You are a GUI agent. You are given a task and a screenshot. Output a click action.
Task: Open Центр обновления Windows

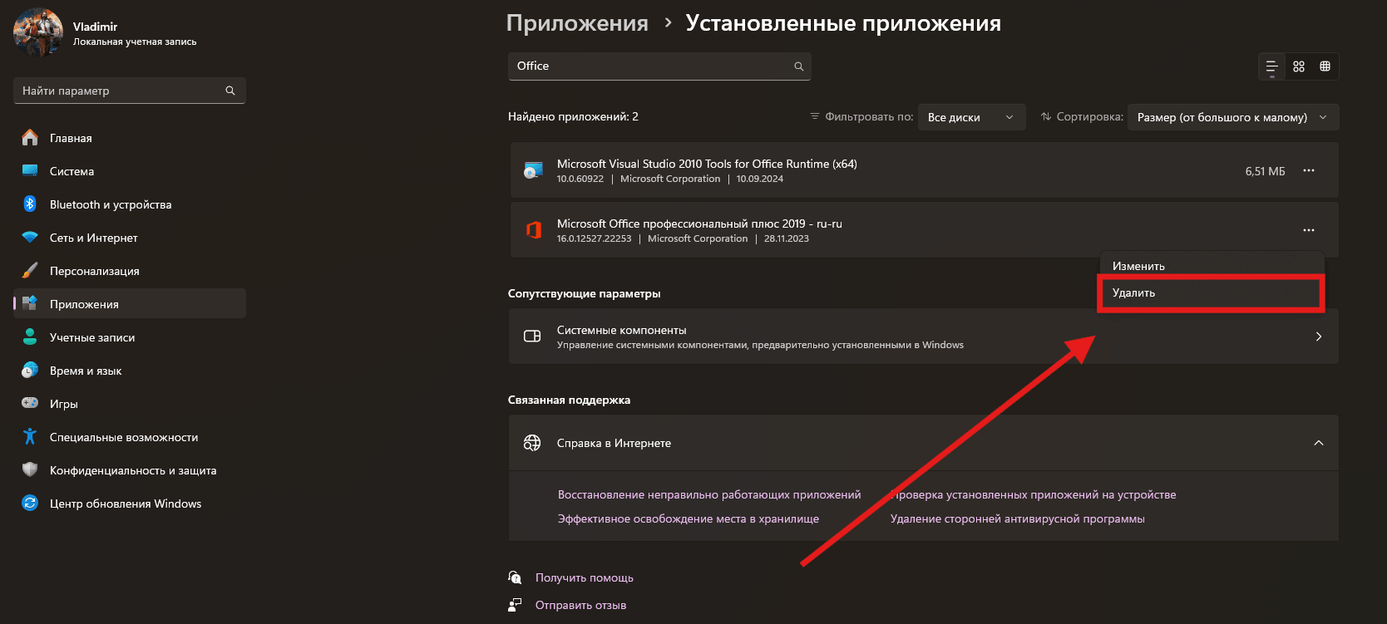[130, 504]
